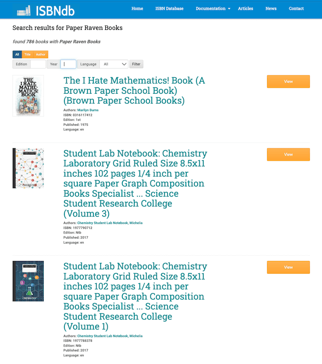Focus the Edition input field
The image size is (322, 364).
pyautogui.click(x=38, y=64)
